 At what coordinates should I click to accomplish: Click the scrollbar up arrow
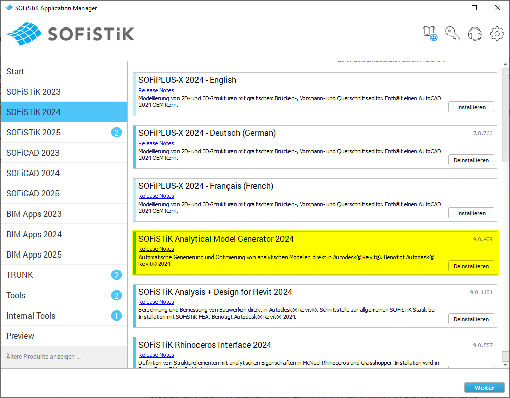click(x=505, y=64)
